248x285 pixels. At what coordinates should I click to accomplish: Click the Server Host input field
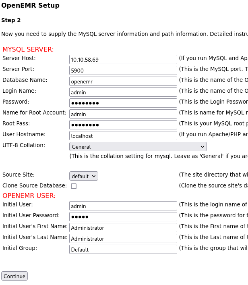[123, 59]
